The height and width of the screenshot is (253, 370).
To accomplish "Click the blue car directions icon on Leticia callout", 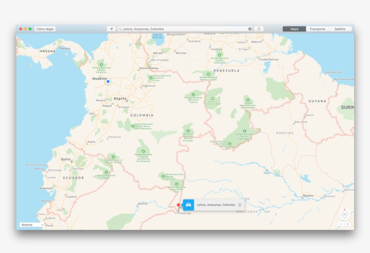I will [x=188, y=205].
